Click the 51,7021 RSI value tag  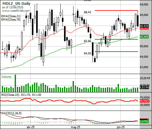point(144,101)
